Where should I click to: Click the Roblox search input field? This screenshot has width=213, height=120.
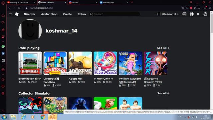point(114,14)
